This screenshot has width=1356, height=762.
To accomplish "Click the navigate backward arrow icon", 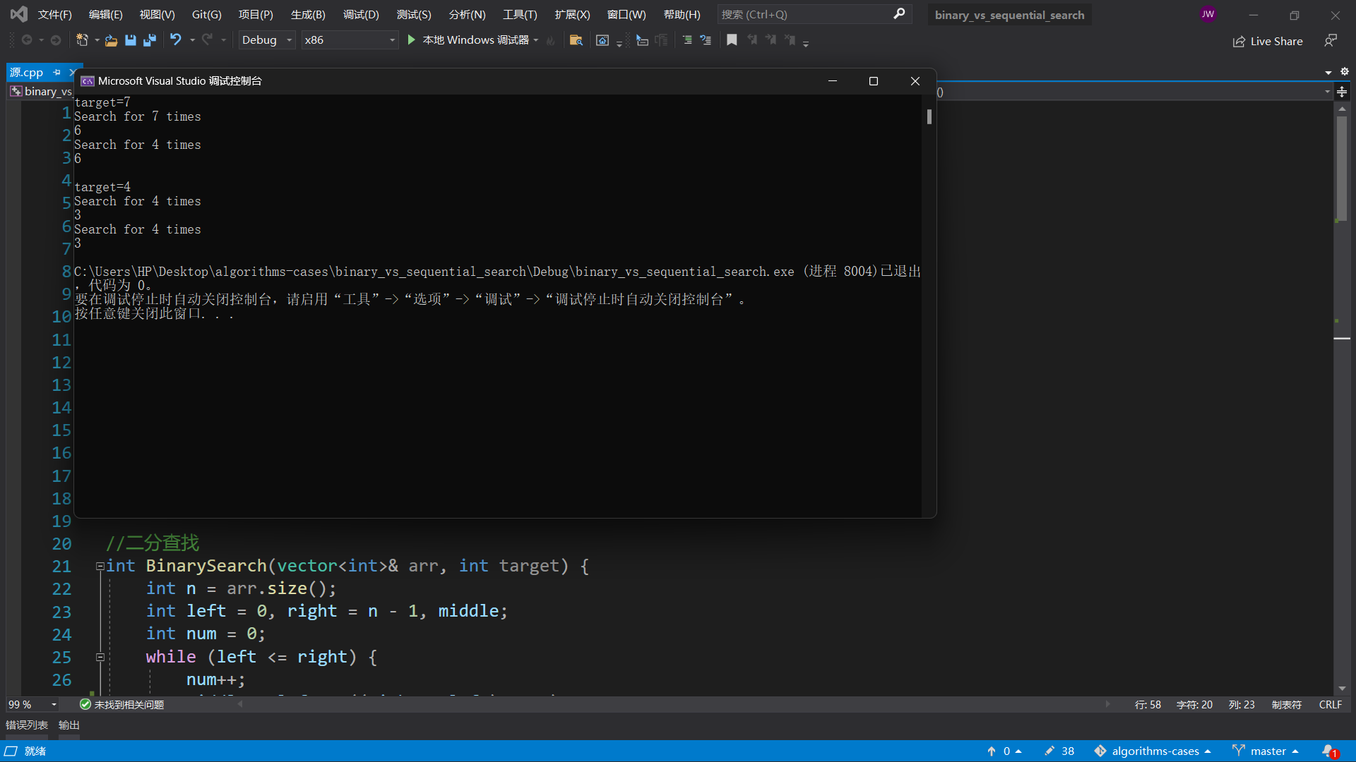I will pos(27,40).
